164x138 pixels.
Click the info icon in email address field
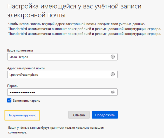[x=113, y=74]
